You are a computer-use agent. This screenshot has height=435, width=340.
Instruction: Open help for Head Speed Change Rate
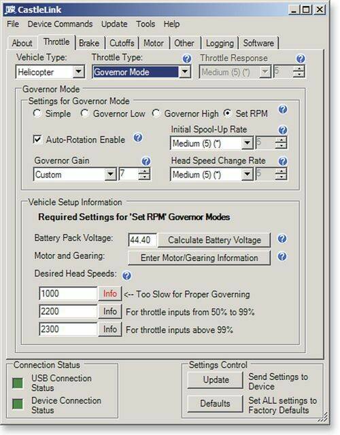tap(283, 161)
